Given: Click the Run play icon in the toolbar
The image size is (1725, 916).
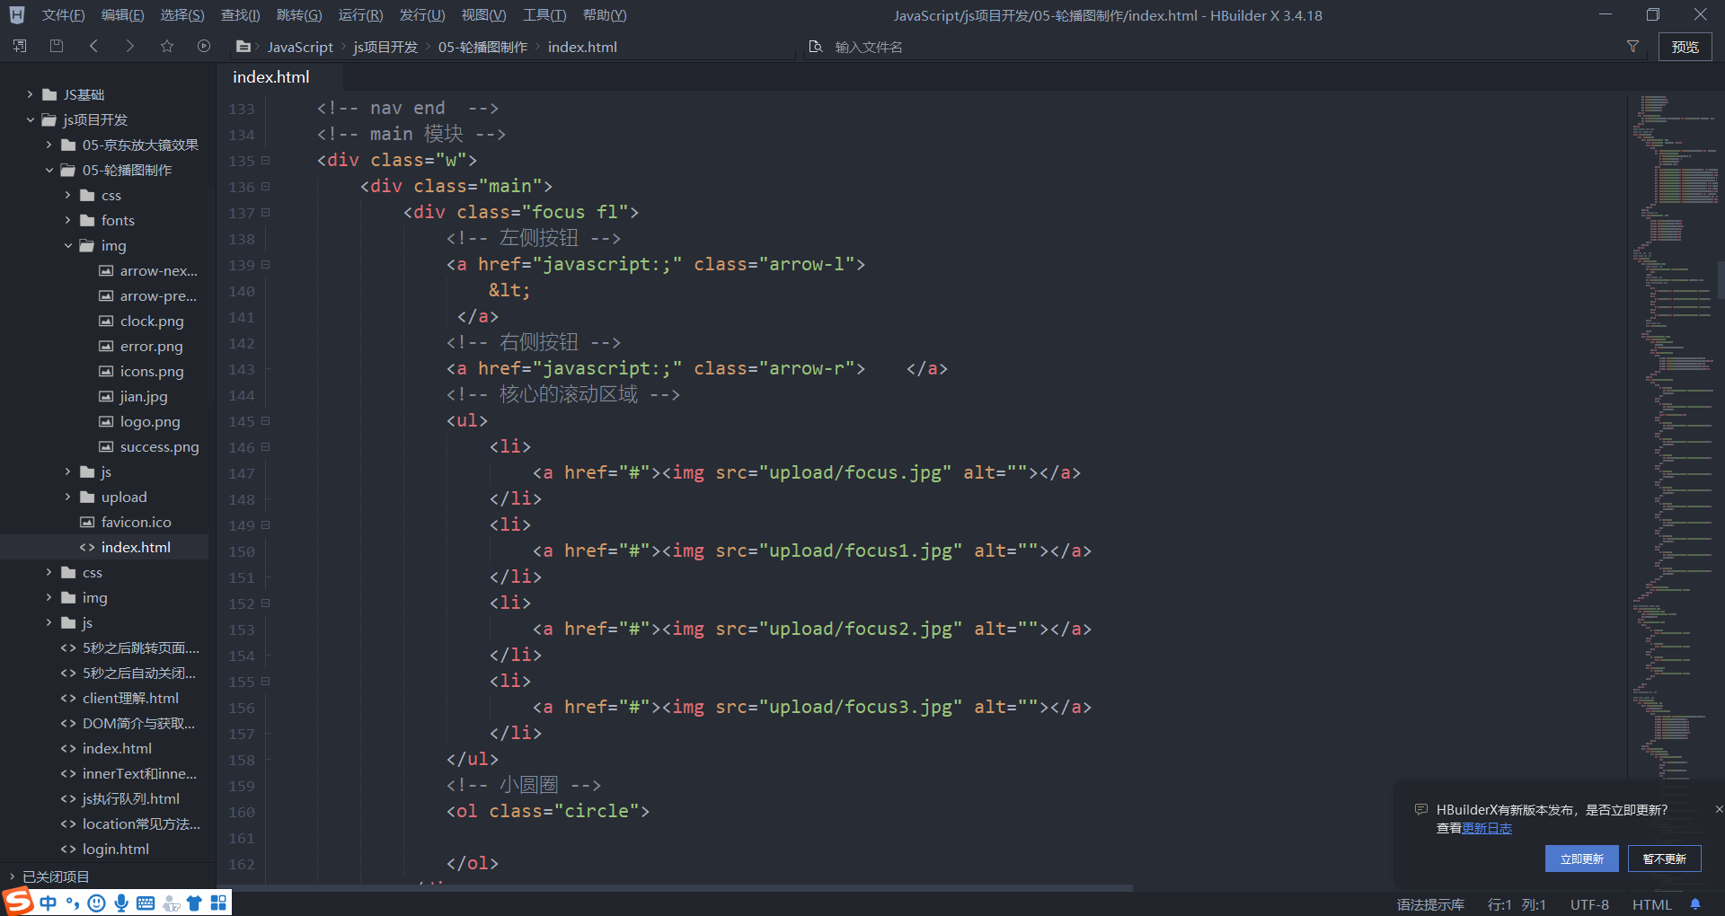Looking at the screenshot, I should 204,46.
